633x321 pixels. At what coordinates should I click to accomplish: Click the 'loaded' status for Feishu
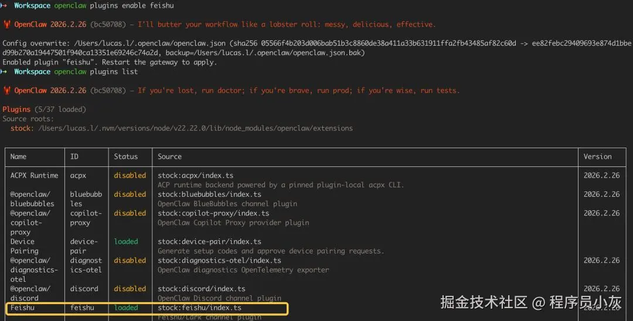click(x=125, y=308)
